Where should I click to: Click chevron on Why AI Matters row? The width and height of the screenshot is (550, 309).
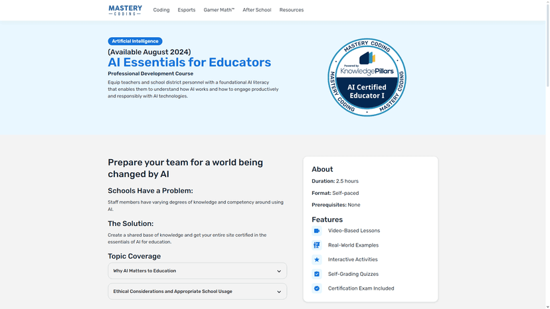click(279, 271)
